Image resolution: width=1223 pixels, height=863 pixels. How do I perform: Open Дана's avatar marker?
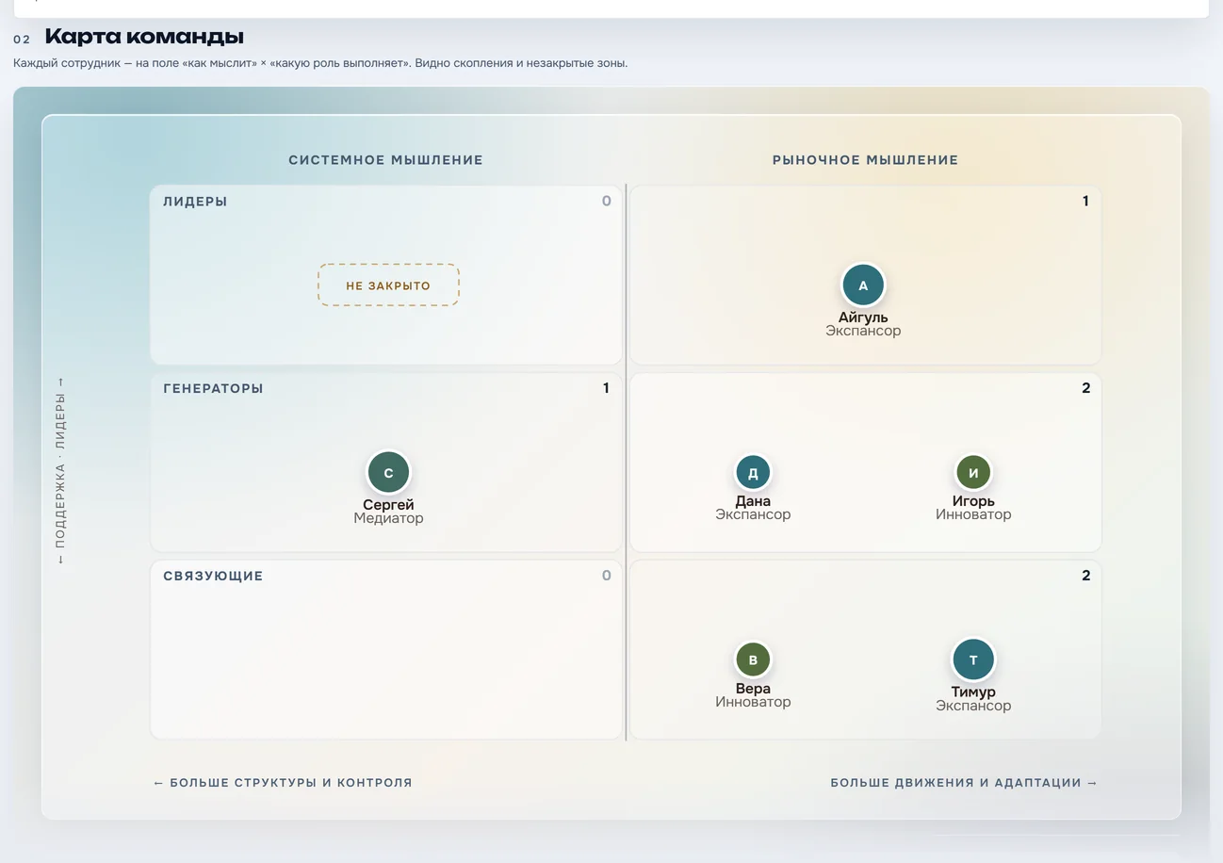(753, 473)
